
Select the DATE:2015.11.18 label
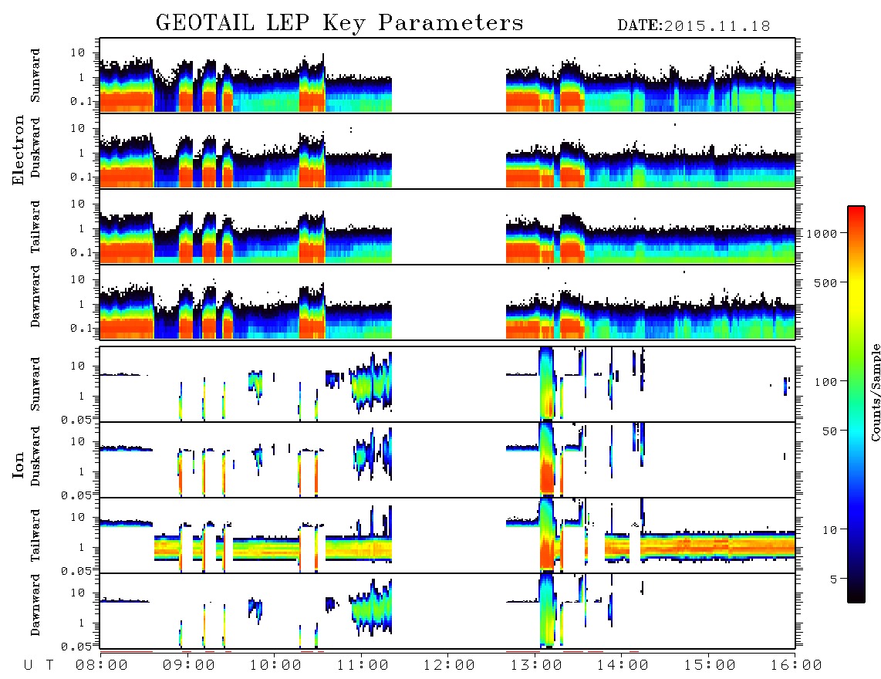(694, 26)
